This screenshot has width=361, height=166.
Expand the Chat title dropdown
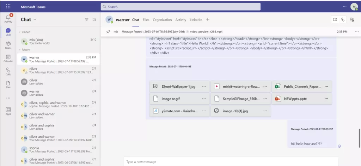click(35, 19)
